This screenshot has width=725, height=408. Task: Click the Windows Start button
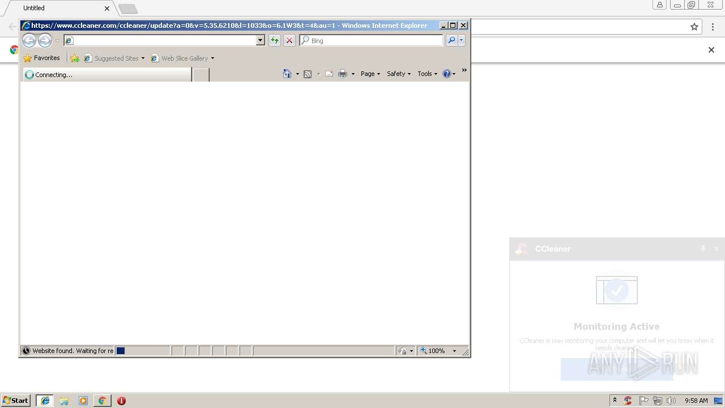(16, 400)
